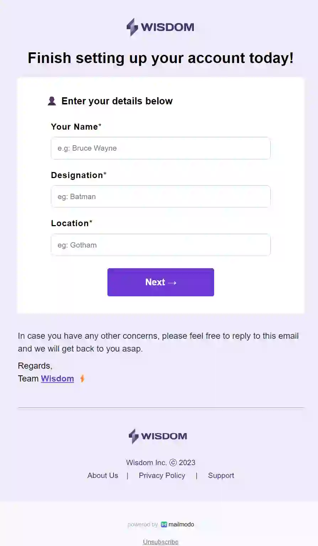The width and height of the screenshot is (318, 546).
Task: Click the divider separator below Team Wisdom
Action: coord(160,408)
